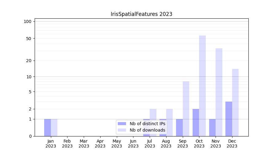Click the Jan 2023 distinct IPs bar
Viewport: 276px width, 153px height.
(48, 128)
